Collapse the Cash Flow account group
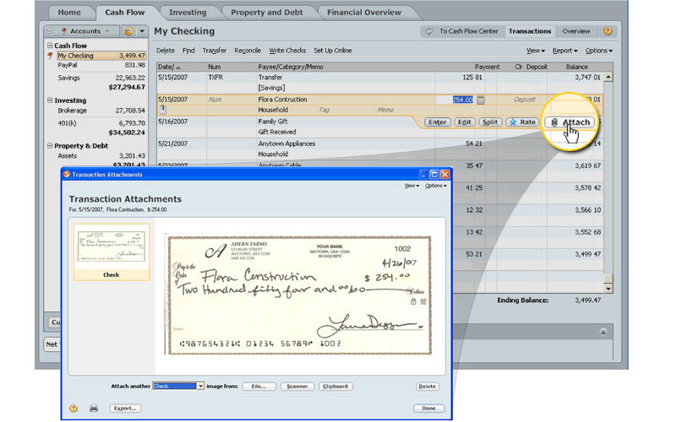Screen dimensions: 676x422 point(51,46)
